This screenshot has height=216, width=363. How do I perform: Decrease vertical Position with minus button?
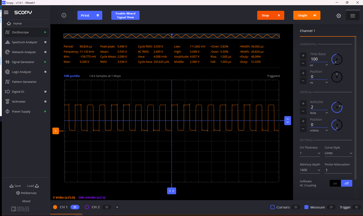303,129
